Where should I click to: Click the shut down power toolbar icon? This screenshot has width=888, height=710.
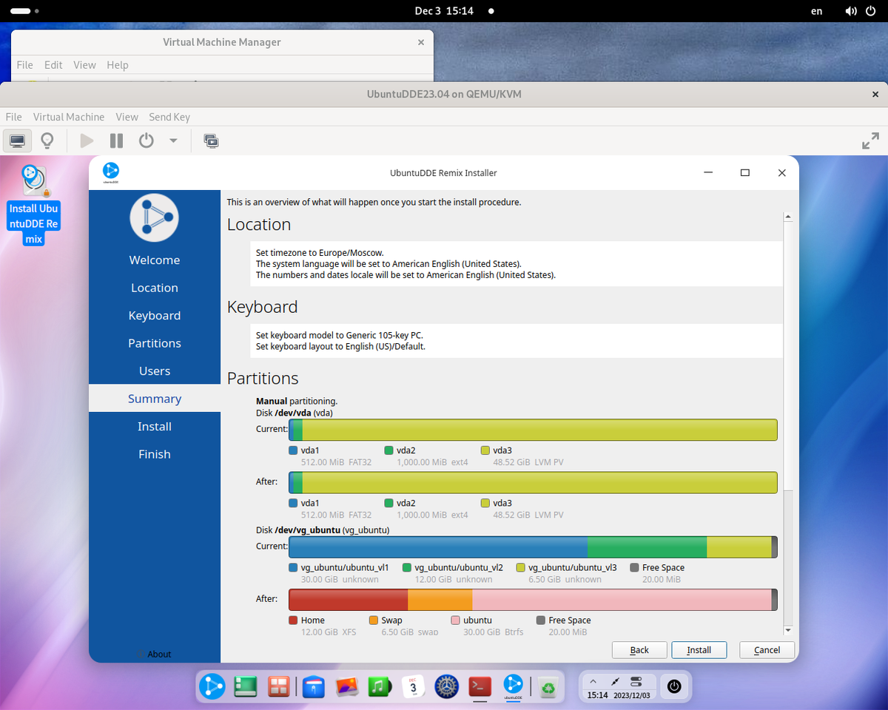(x=147, y=140)
